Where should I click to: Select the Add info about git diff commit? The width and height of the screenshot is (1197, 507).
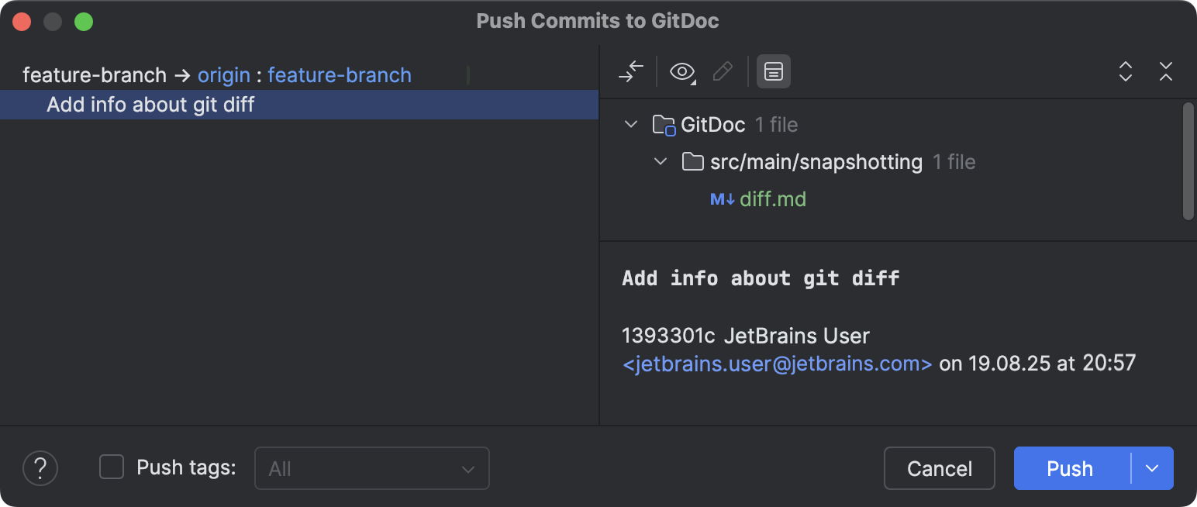pyautogui.click(x=151, y=104)
